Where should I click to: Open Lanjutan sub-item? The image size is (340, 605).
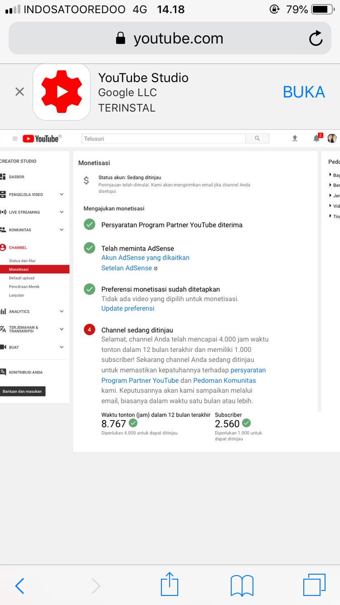pos(16,295)
